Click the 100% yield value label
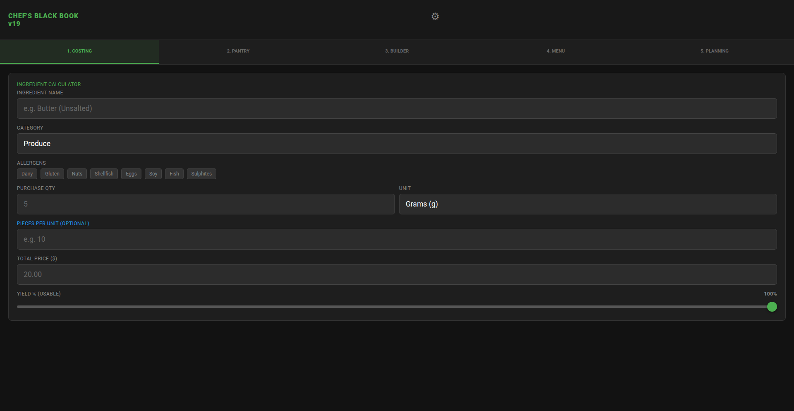Viewport: 794px width, 411px height. pyautogui.click(x=770, y=294)
